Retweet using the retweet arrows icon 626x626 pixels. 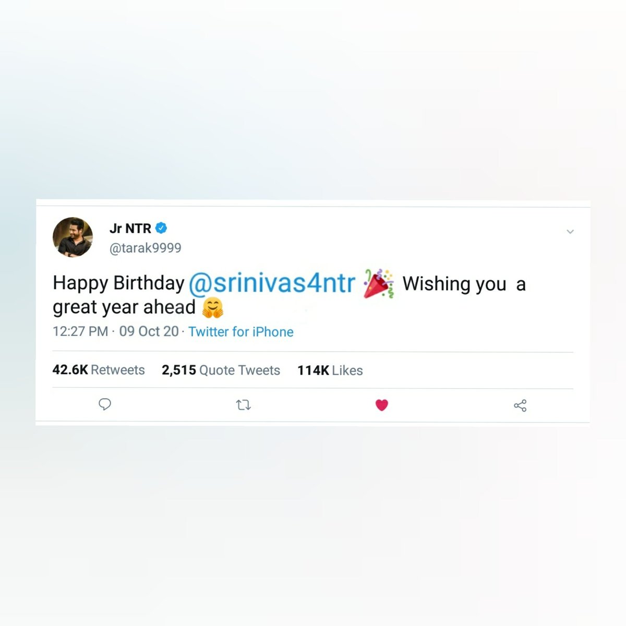coord(244,405)
